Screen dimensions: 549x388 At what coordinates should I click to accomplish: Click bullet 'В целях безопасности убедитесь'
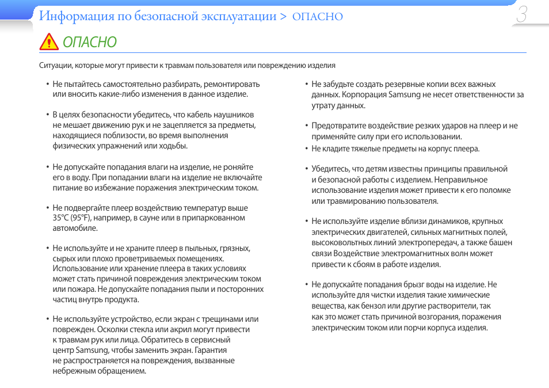[154, 130]
